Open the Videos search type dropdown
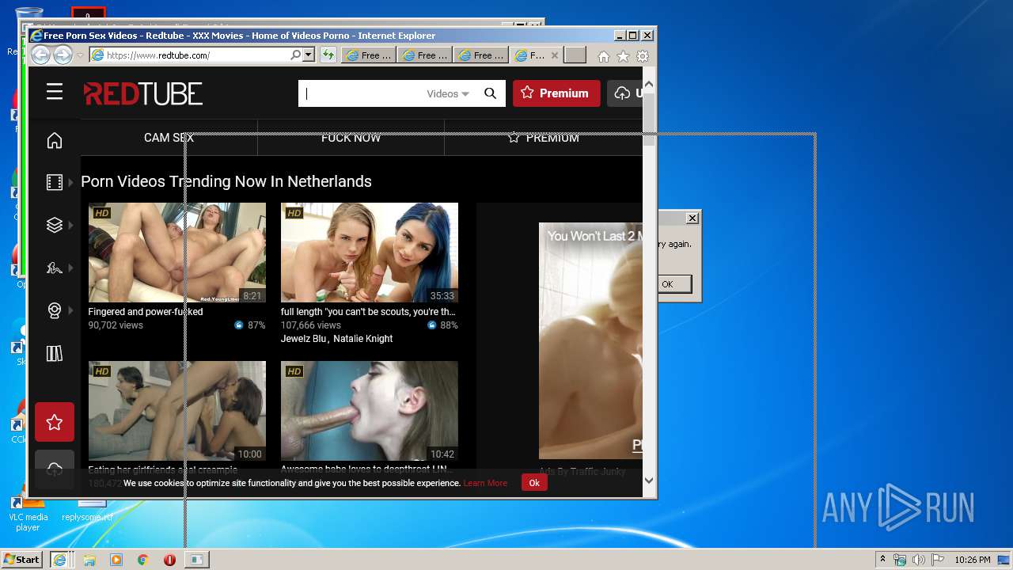Screen dimensions: 1013x570 [448, 93]
